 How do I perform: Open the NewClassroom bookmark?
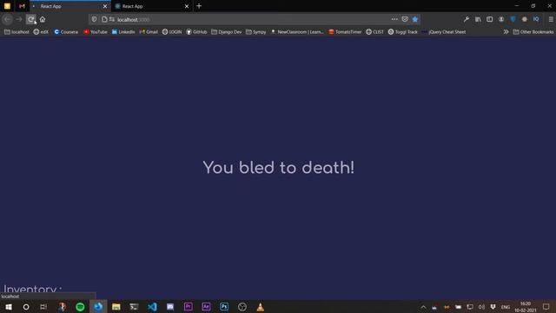(x=297, y=32)
